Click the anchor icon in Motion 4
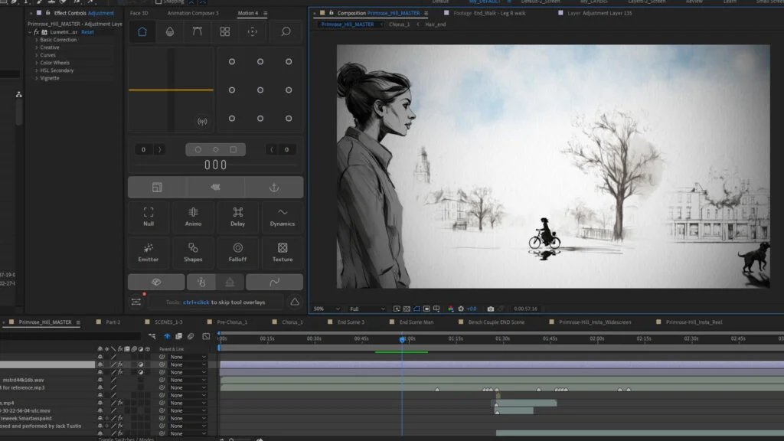 274,188
